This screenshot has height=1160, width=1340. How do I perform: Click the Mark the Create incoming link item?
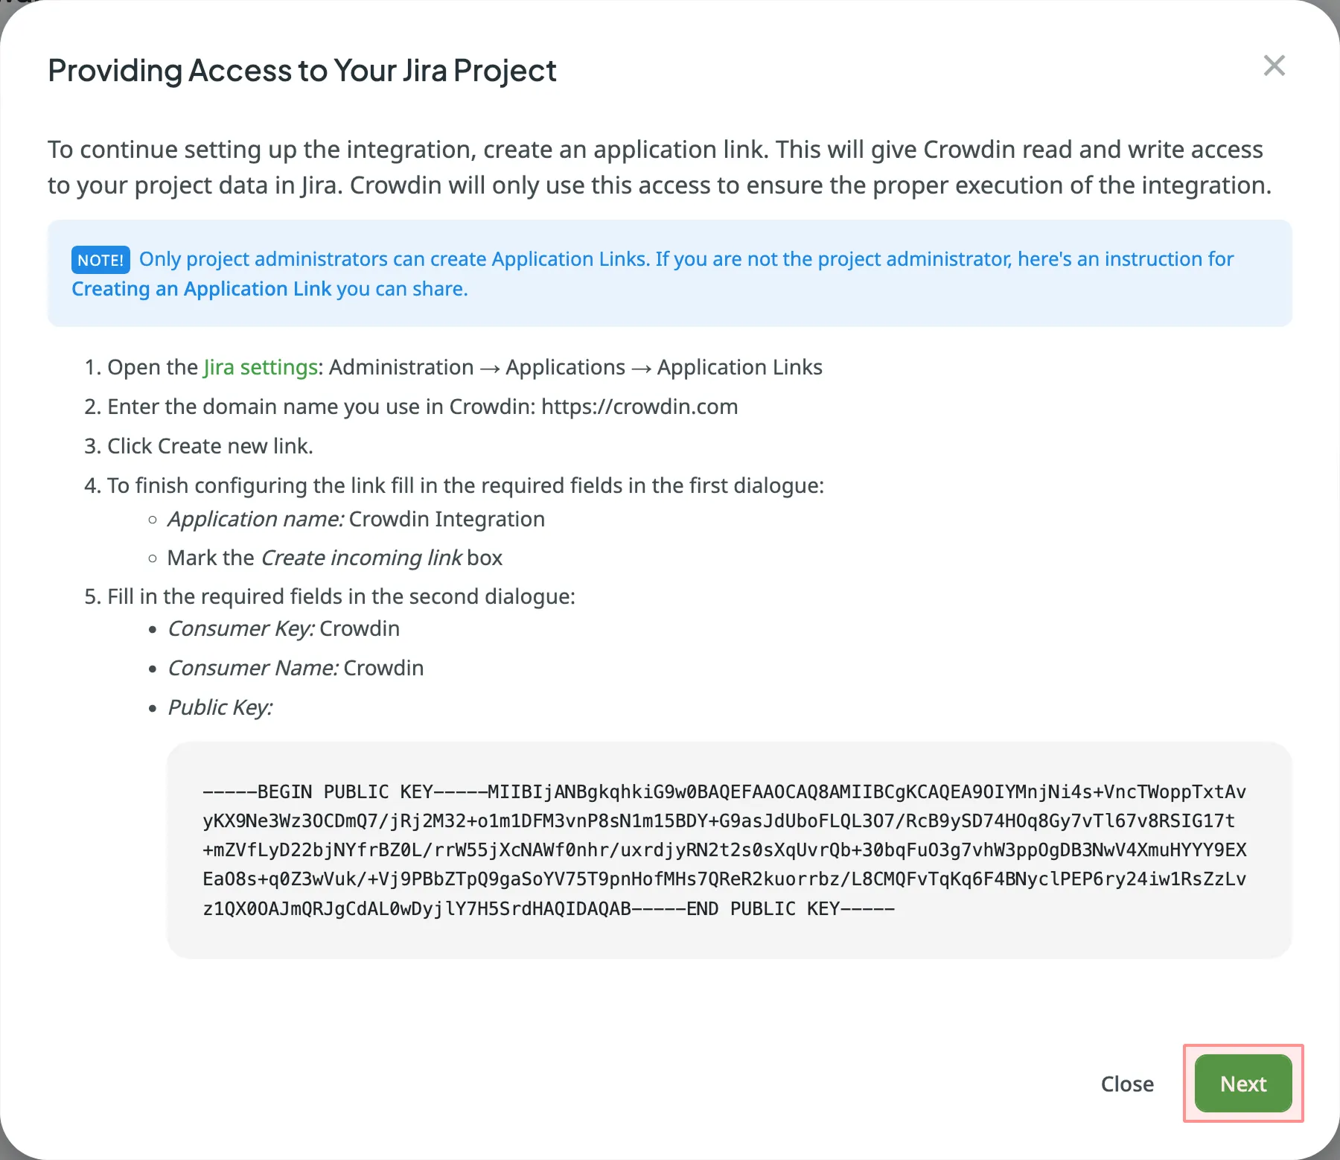(334, 558)
